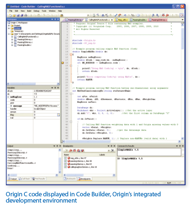Screen dimensions: 190x207
Task: Switch to the Call Stack tab
Action: (24, 179)
